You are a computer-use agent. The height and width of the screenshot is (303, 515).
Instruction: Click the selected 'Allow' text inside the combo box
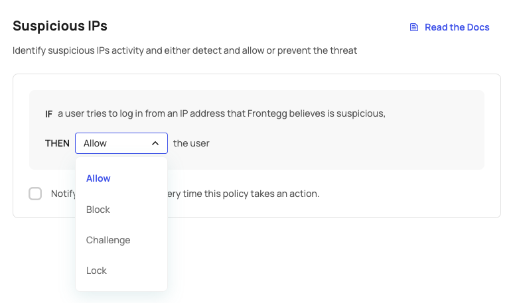coord(95,143)
